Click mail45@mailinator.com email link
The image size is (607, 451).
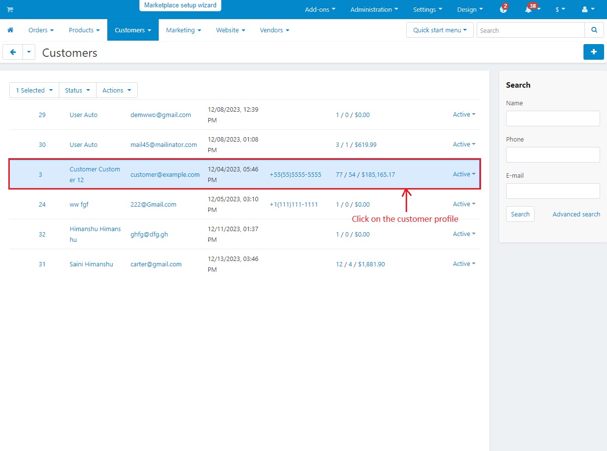(164, 144)
